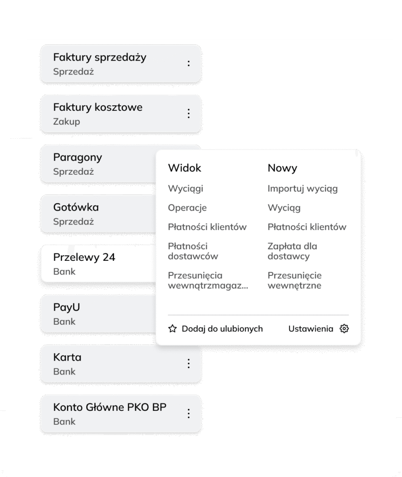Click the star icon for favorites
402x477 pixels.
tap(173, 328)
